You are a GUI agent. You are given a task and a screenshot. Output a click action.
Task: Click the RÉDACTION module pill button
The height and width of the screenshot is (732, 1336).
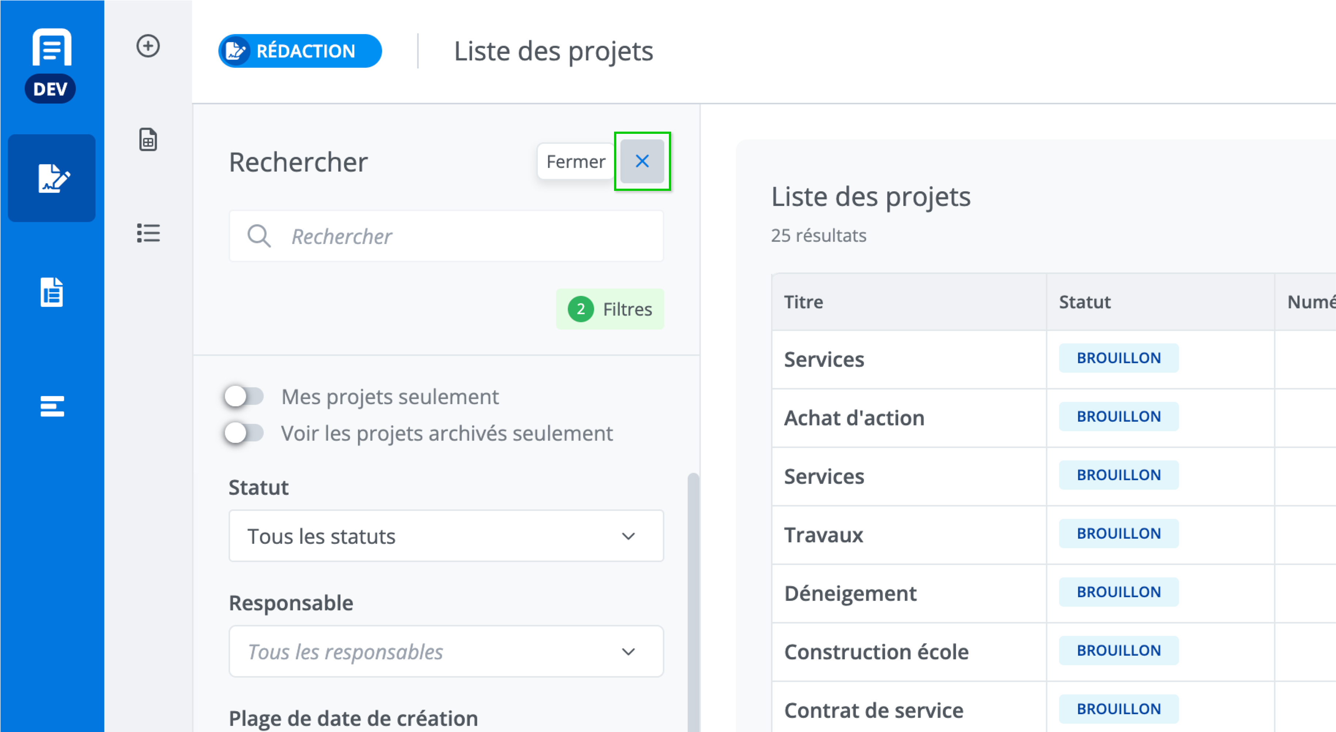300,51
